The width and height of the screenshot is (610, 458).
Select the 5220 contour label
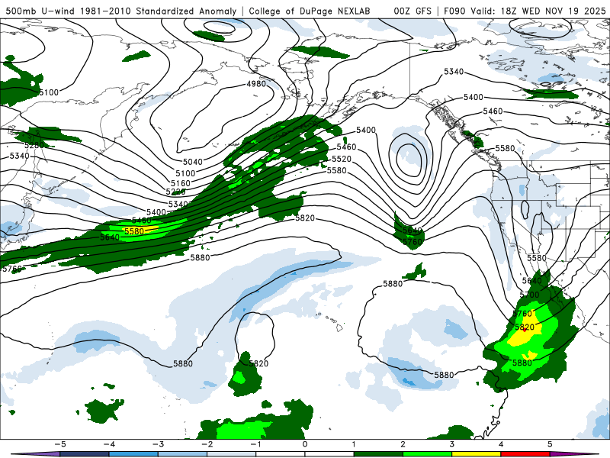[x=175, y=192]
